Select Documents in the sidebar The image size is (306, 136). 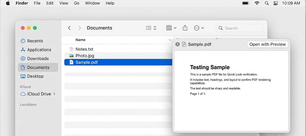tap(38, 67)
